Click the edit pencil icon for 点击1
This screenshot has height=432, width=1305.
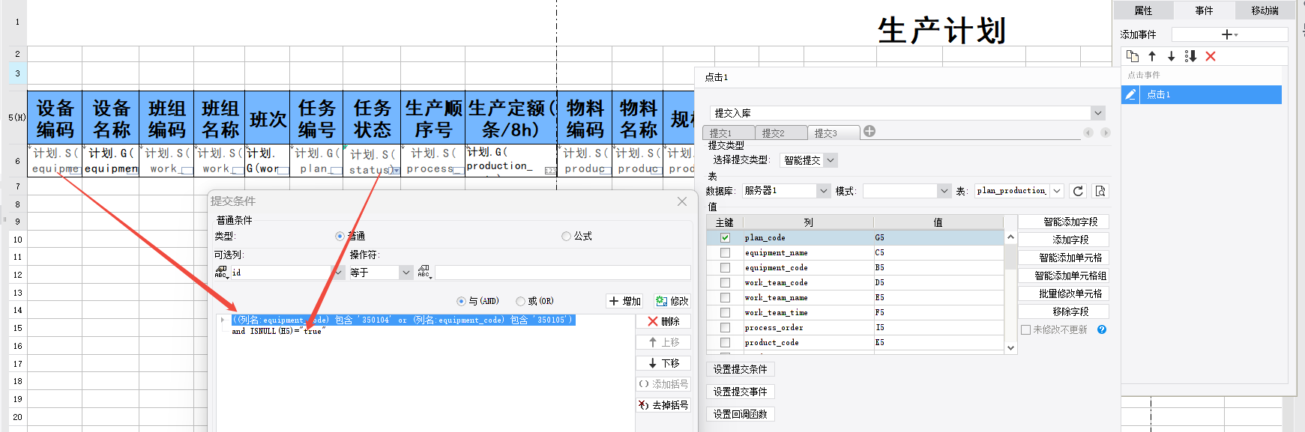tap(1131, 94)
